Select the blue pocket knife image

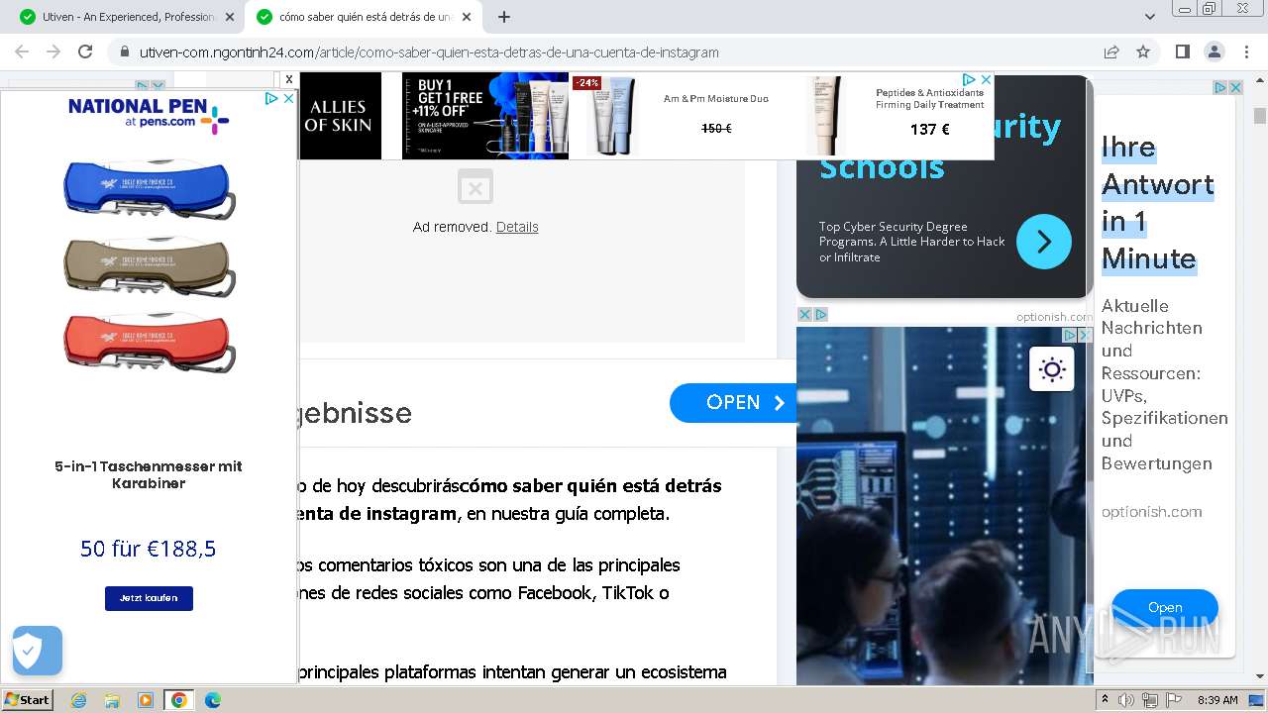(x=150, y=189)
